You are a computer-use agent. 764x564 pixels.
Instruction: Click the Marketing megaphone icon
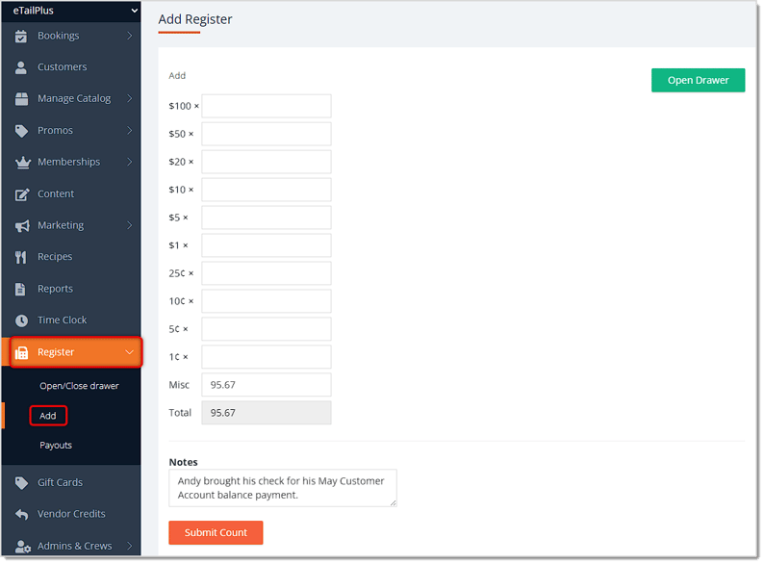(x=22, y=226)
